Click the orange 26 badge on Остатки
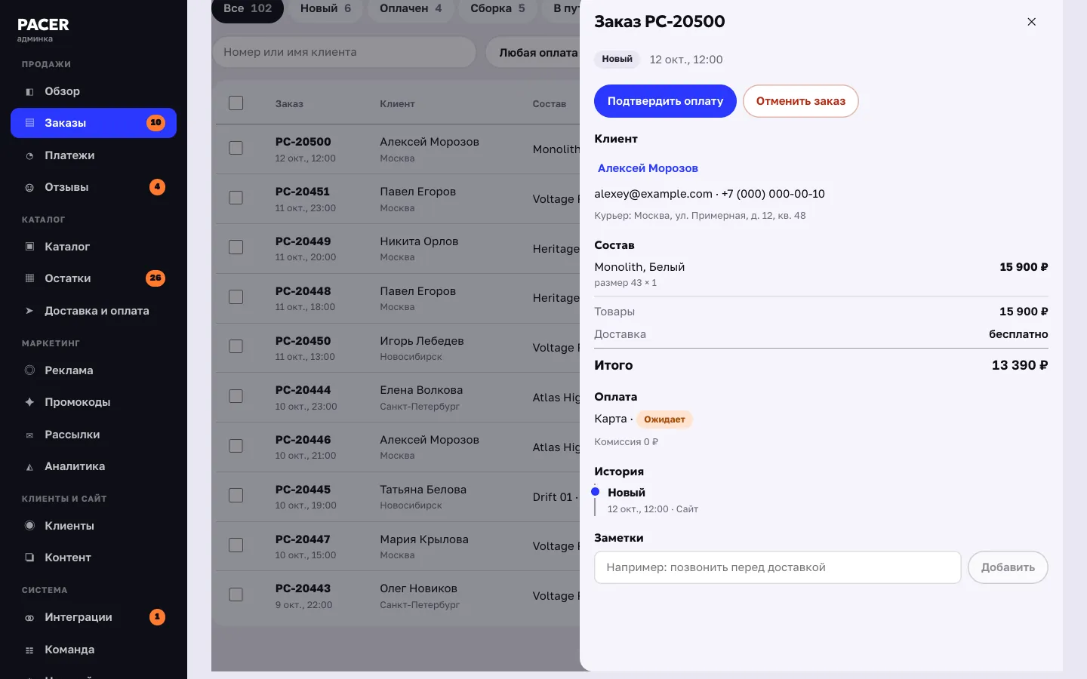1087x679 pixels. click(156, 278)
